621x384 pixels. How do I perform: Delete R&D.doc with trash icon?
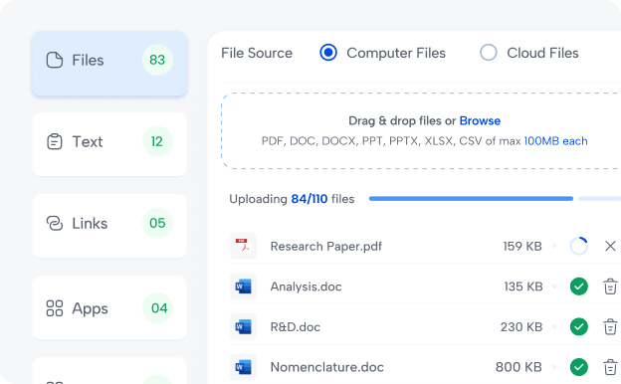coord(610,326)
